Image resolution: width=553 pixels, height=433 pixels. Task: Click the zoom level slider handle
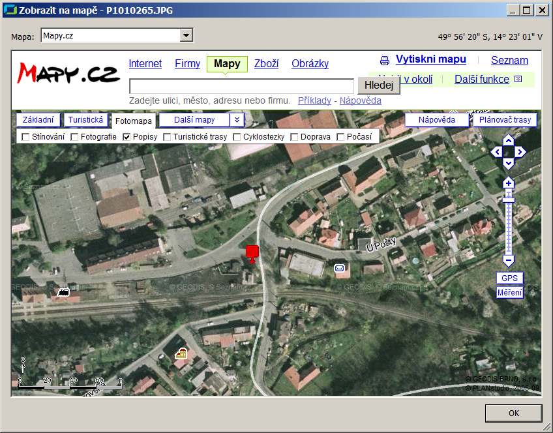(x=509, y=200)
